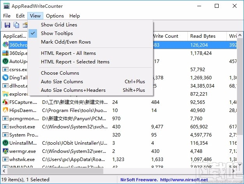Click the IObit Uninstaller path cell

[74, 143]
